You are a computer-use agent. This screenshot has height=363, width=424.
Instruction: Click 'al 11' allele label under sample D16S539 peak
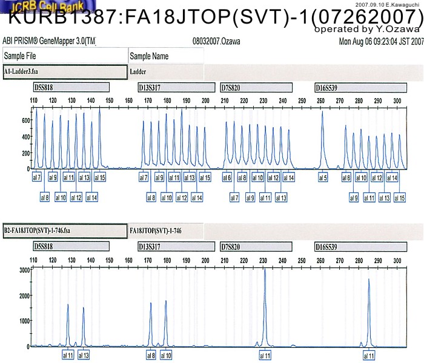coord(368,355)
